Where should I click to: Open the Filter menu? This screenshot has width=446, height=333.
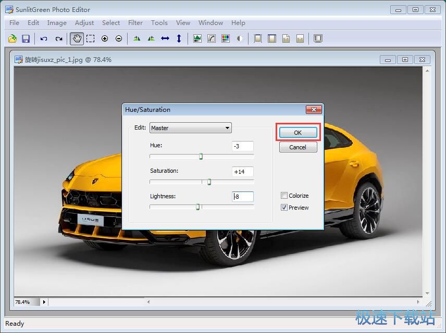click(x=135, y=23)
